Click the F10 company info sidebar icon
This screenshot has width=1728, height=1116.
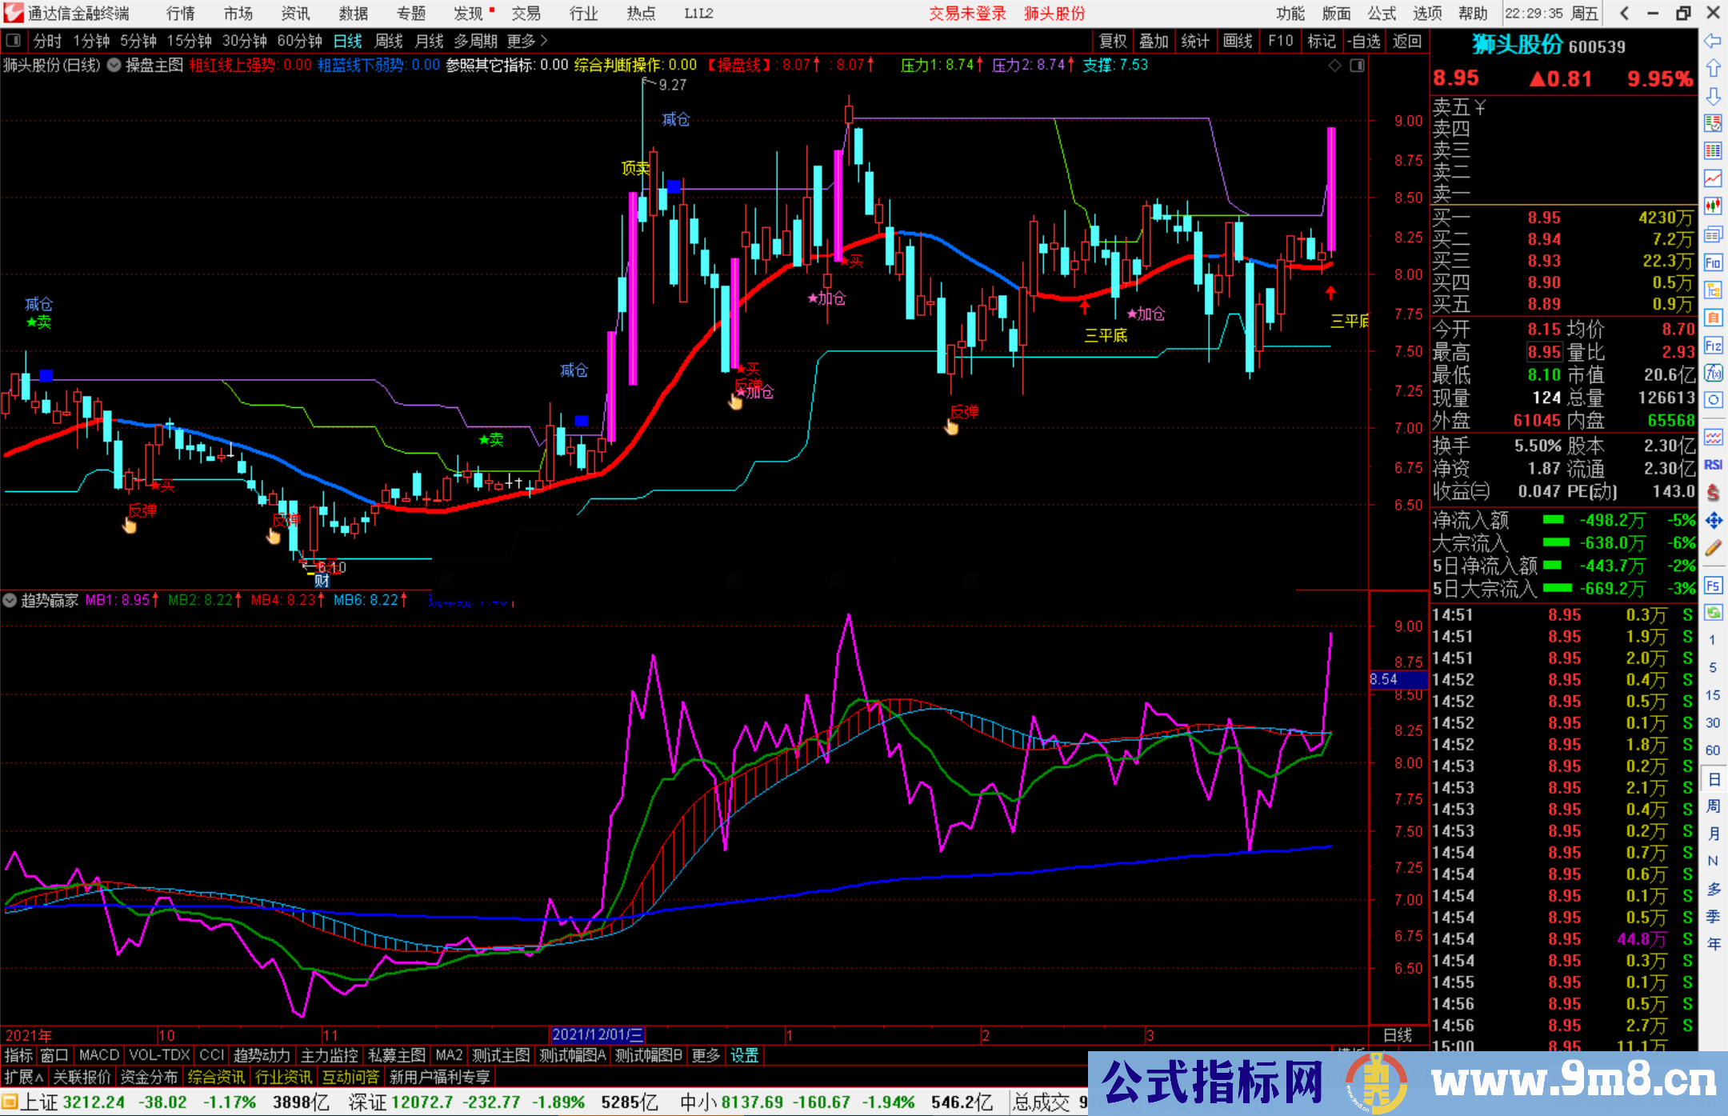click(1713, 262)
